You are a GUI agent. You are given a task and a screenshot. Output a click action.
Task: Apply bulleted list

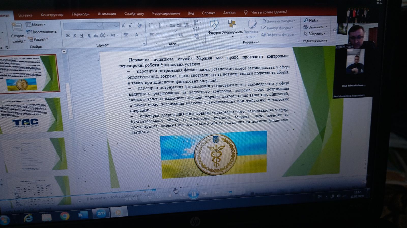pos(152,25)
